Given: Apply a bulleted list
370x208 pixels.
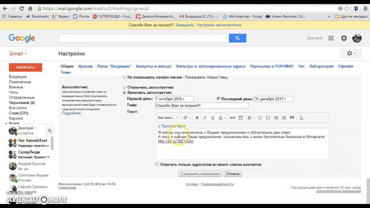Looking at the screenshot, I should (268, 118).
